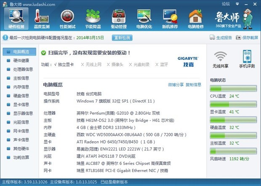Viewport: 261px width, 186px height.
Task: Open 硬件检测 hardware detection toolbar icon
Action: 16,19
